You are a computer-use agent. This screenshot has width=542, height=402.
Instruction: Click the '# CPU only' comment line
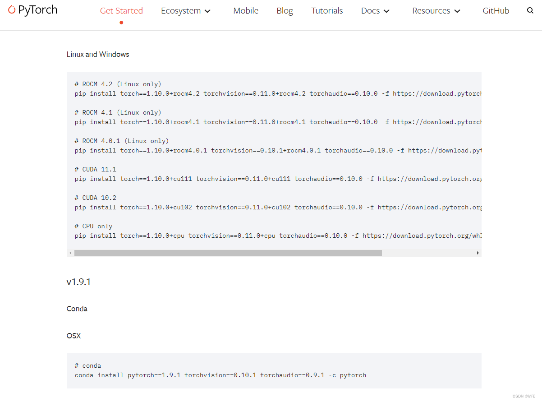tap(94, 226)
